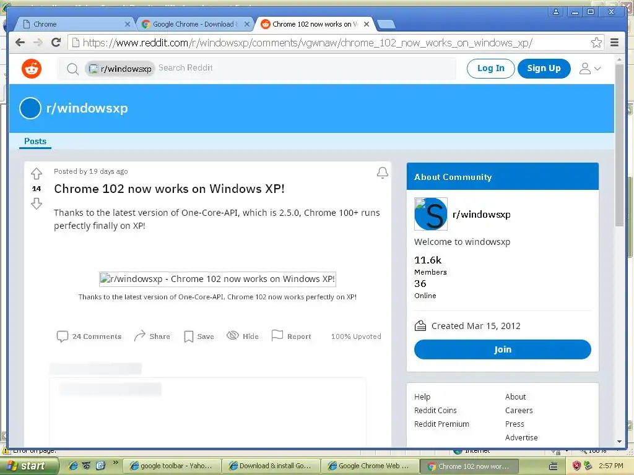The width and height of the screenshot is (634, 475).
Task: Close the first Chrome tab
Action: coord(128,24)
